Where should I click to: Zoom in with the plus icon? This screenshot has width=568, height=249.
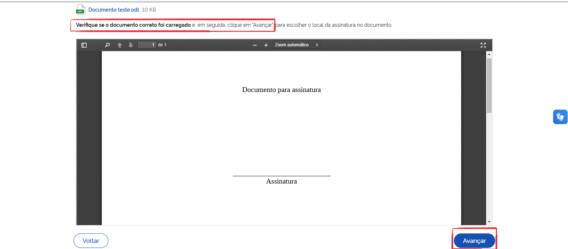266,45
